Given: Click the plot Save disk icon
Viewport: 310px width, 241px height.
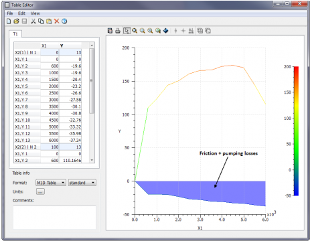Looking at the screenshot, I should point(110,31).
